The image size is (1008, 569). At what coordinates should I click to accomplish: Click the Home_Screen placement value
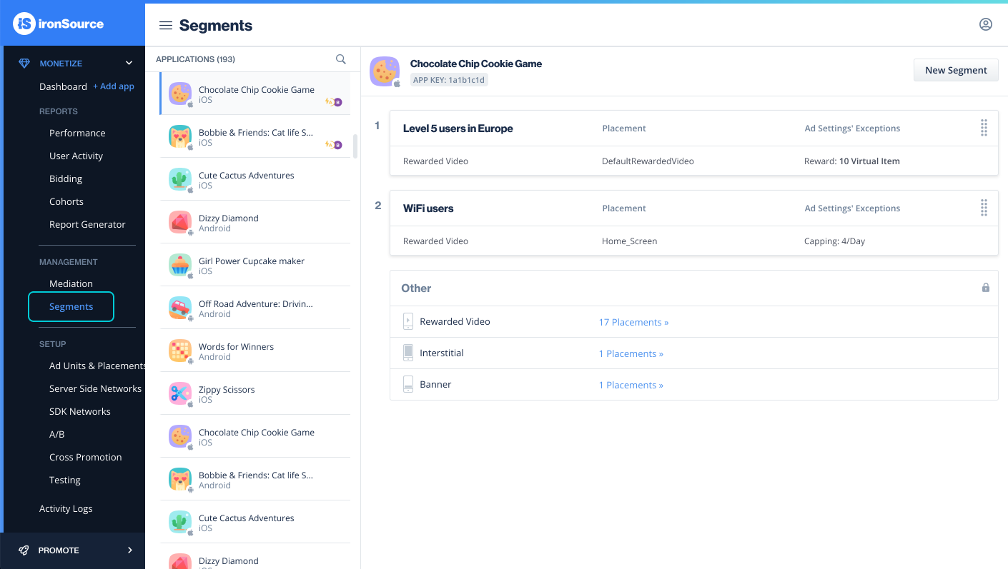[629, 241]
